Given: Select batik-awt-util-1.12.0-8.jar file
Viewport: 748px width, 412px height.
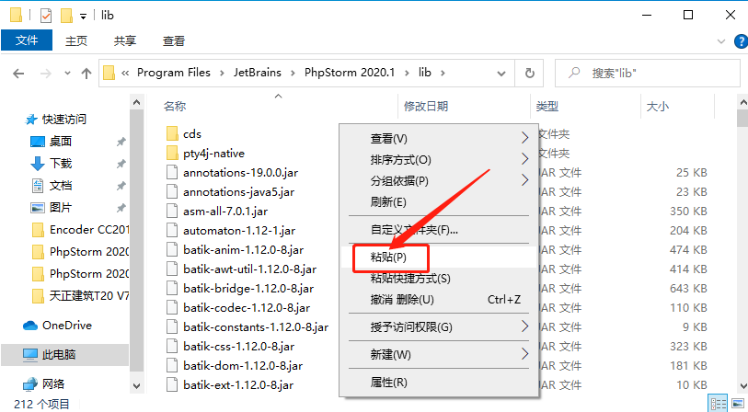Looking at the screenshot, I should pos(249,269).
